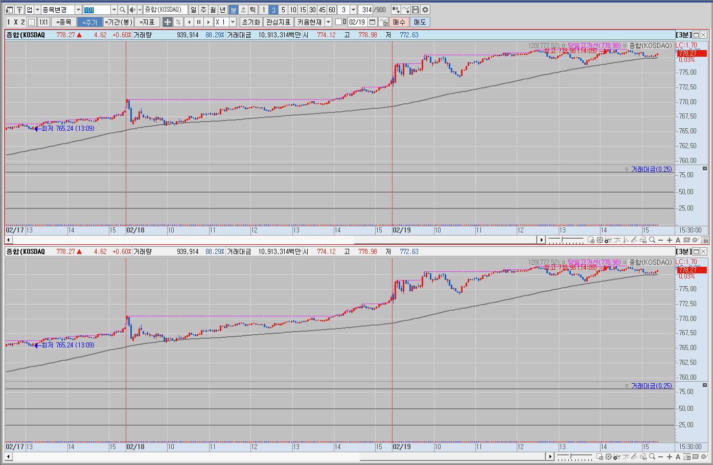Open the stock code 101 dropdown arrow

pos(114,10)
